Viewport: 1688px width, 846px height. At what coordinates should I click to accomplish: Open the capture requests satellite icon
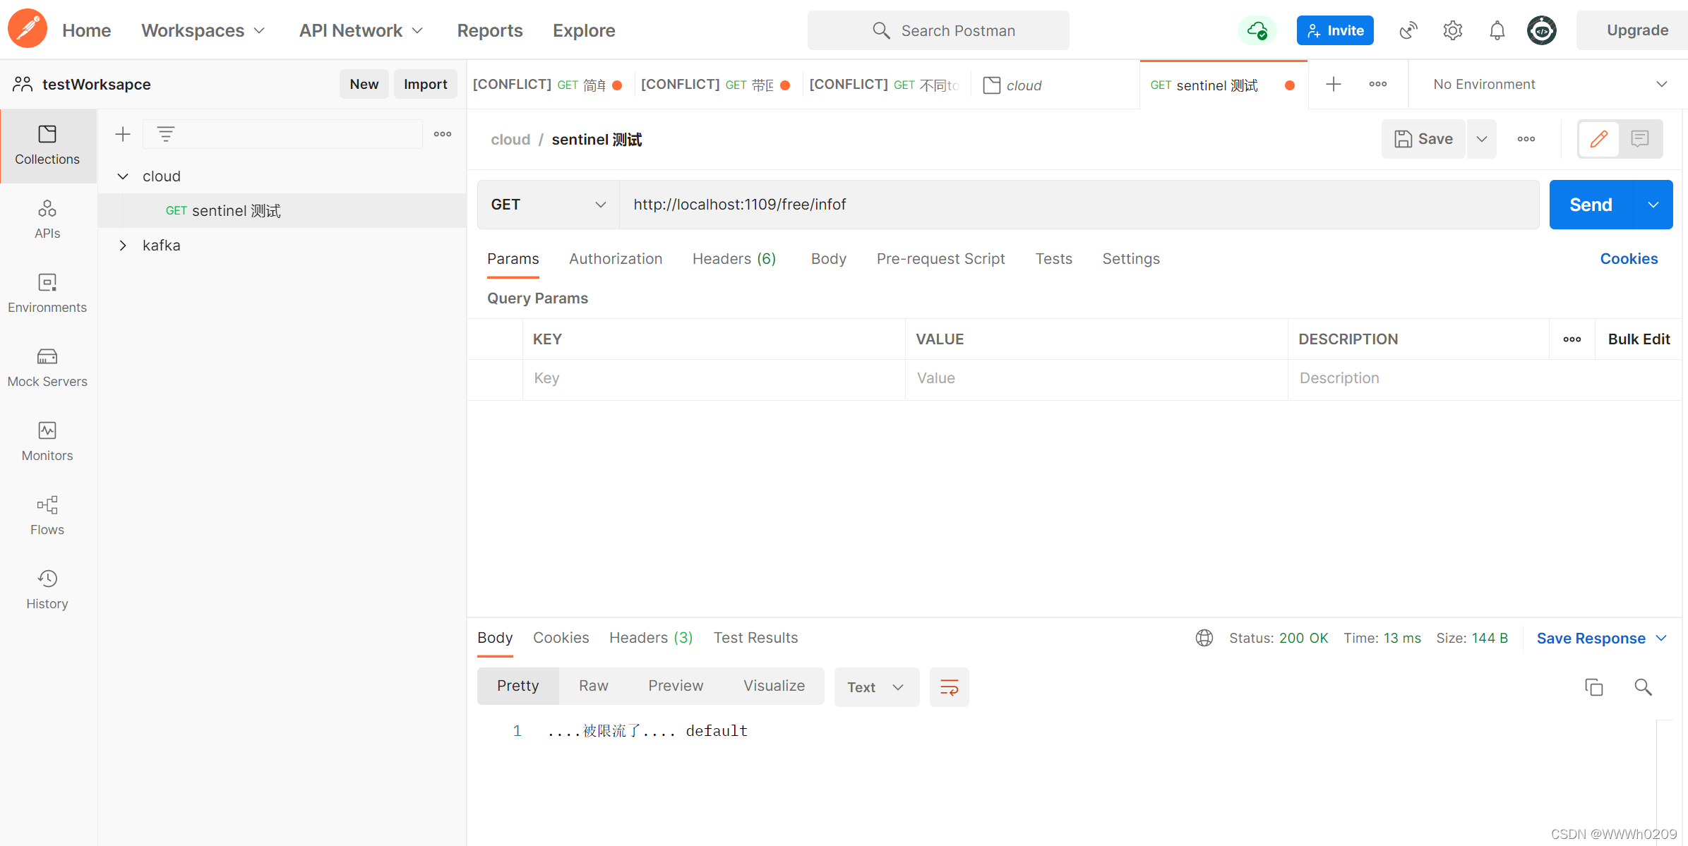[x=1408, y=30]
